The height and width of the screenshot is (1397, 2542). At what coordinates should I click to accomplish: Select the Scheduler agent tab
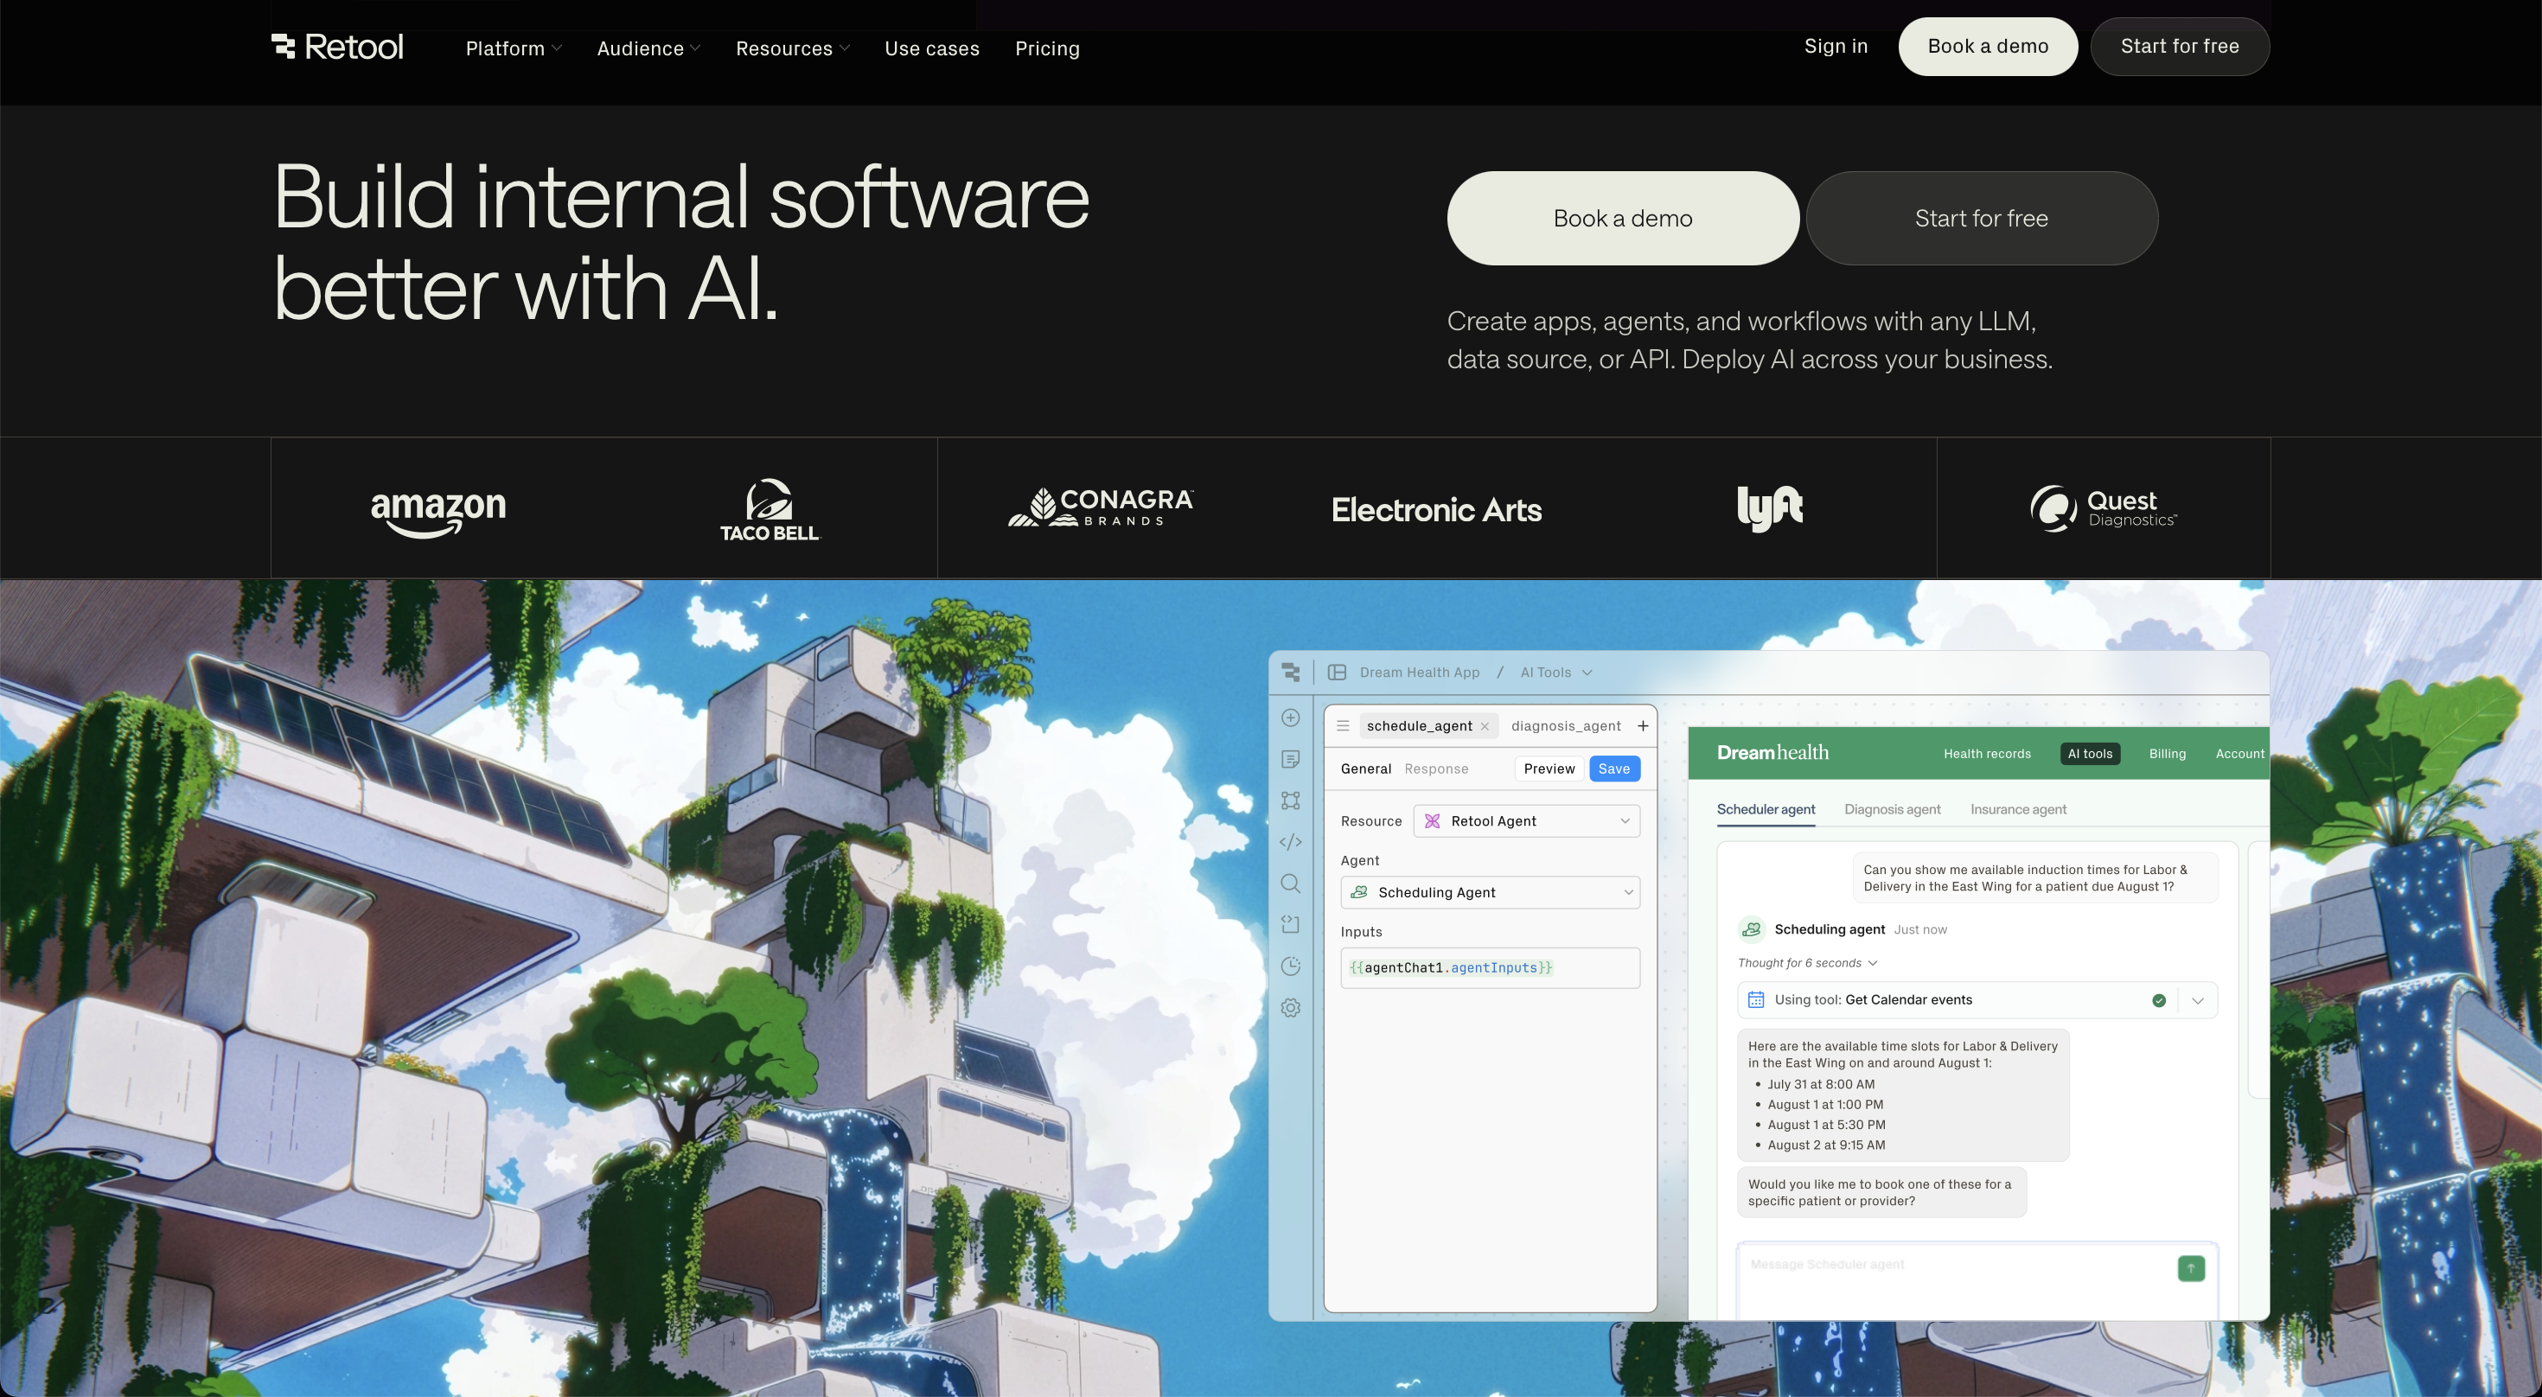[1766, 810]
